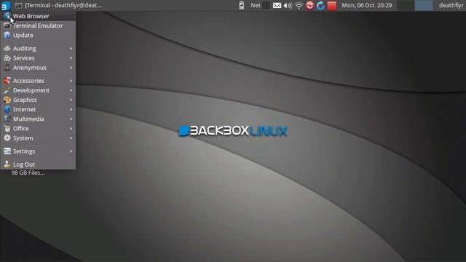This screenshot has height=262, width=466.
Task: Open the Services submenu
Action: [x=38, y=58]
